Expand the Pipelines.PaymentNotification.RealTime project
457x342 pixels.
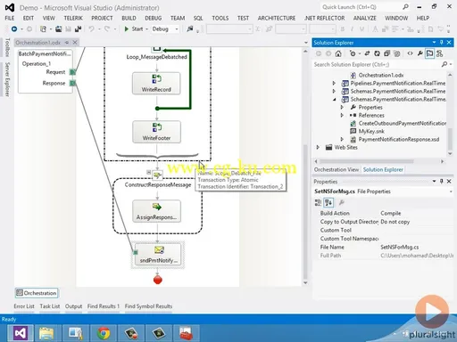[x=334, y=83]
